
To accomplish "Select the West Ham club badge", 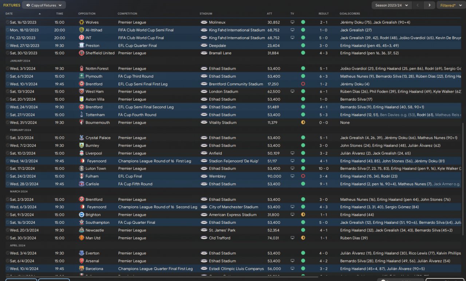I will coord(82,91).
